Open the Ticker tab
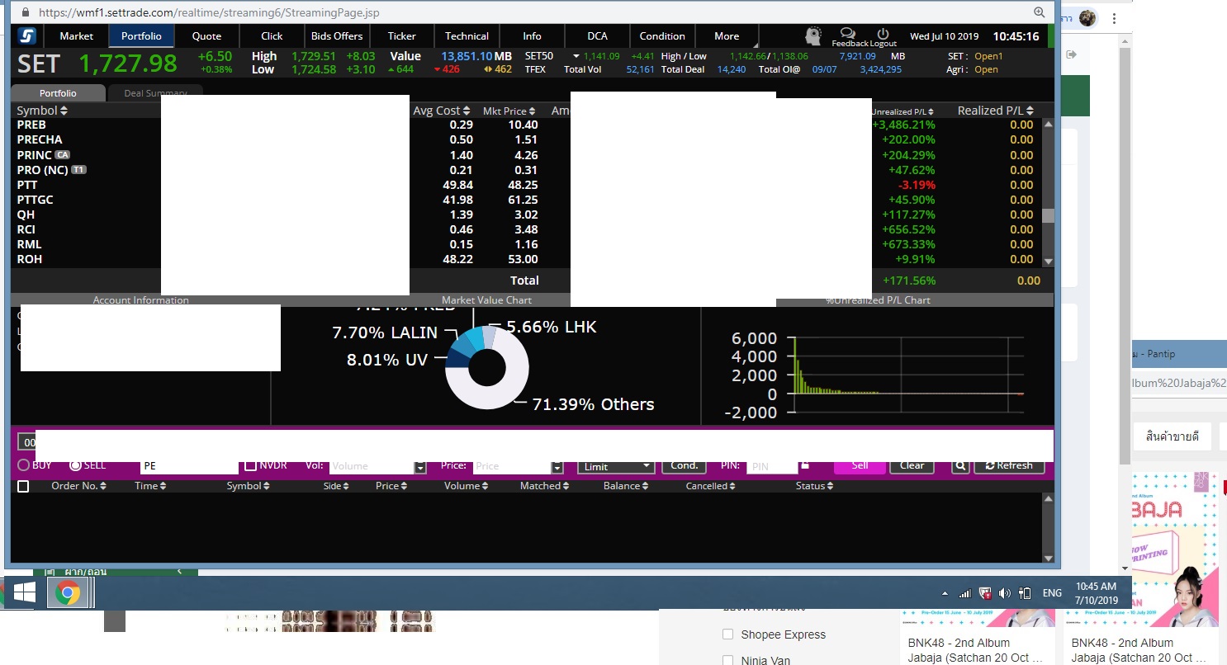This screenshot has height=665, width=1227. (402, 36)
